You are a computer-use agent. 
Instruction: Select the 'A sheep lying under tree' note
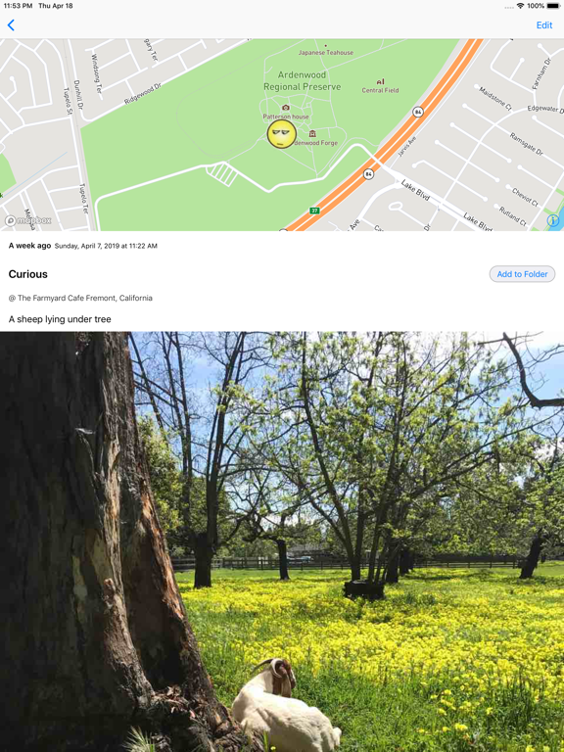(60, 319)
